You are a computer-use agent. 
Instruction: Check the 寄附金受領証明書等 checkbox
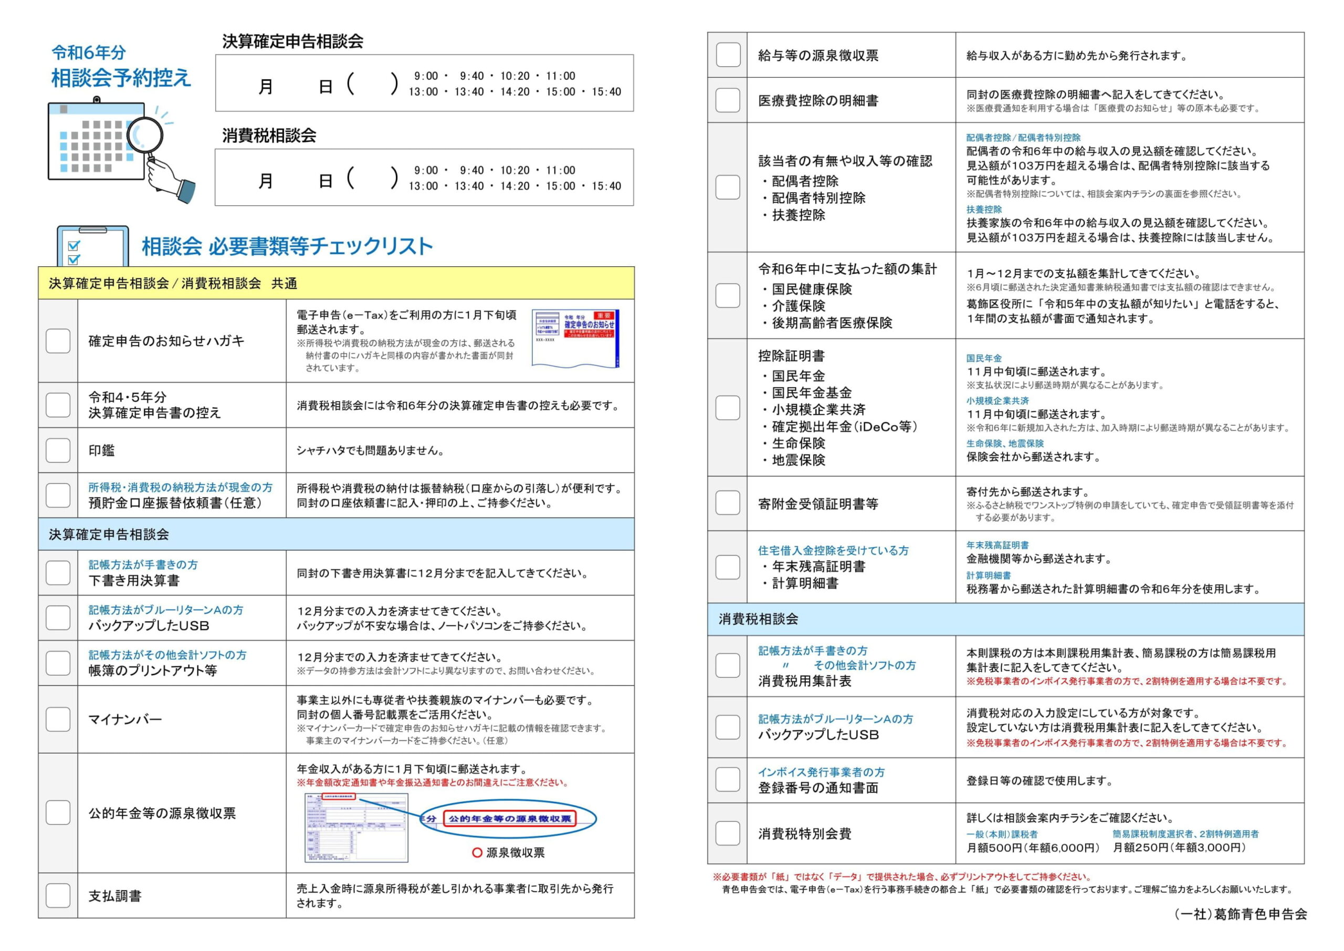point(728,503)
